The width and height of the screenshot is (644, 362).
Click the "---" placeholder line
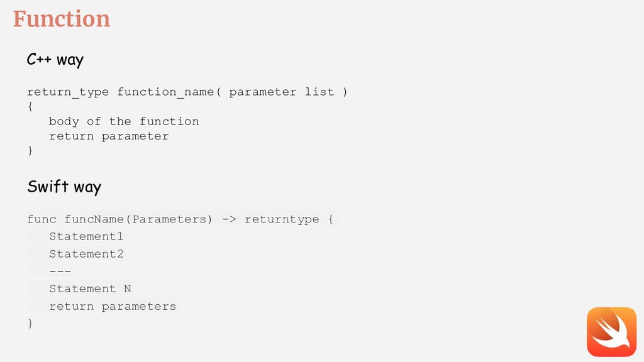coord(60,271)
